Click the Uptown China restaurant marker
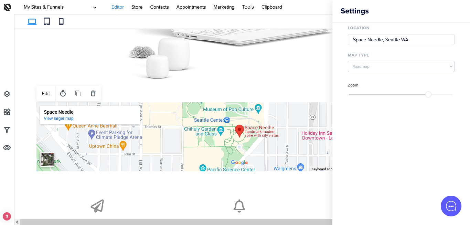The image size is (470, 225). coord(123,146)
